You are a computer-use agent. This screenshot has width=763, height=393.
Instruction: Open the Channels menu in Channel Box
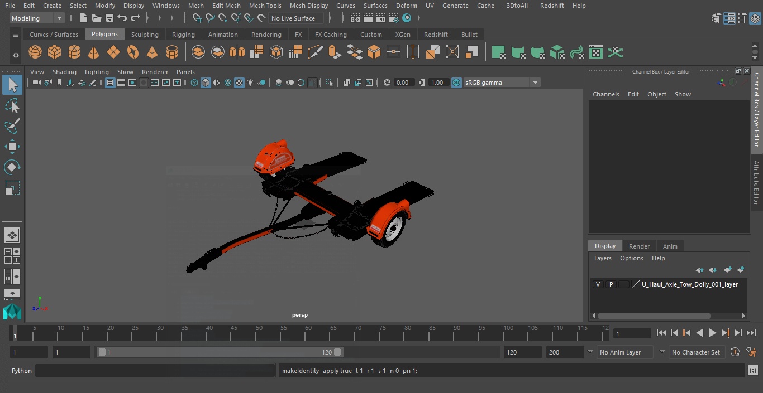click(x=605, y=94)
